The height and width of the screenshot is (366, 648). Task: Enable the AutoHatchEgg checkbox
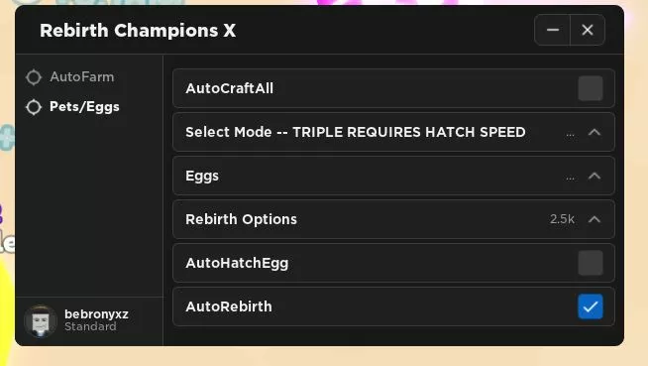591,263
